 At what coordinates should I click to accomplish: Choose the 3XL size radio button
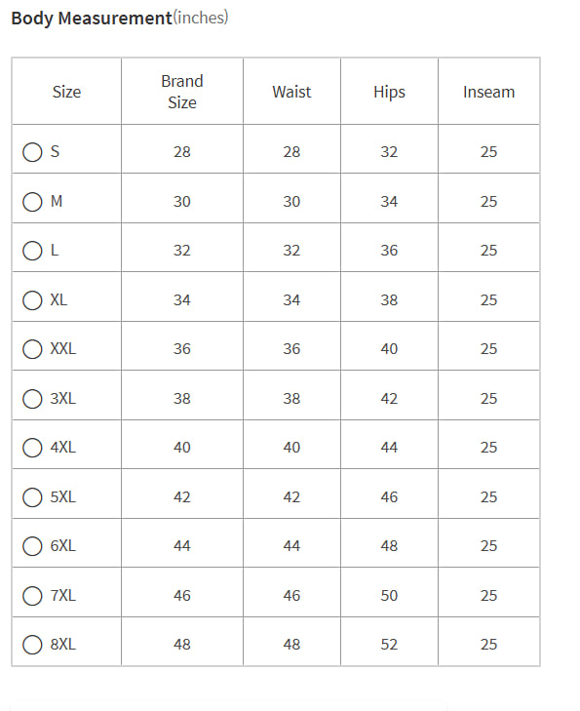tap(32, 398)
